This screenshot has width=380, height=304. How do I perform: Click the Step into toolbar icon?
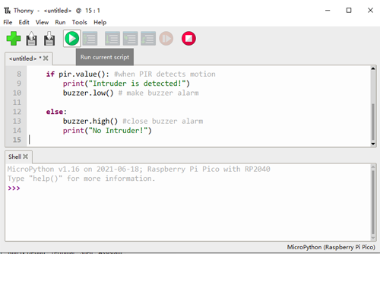131,39
